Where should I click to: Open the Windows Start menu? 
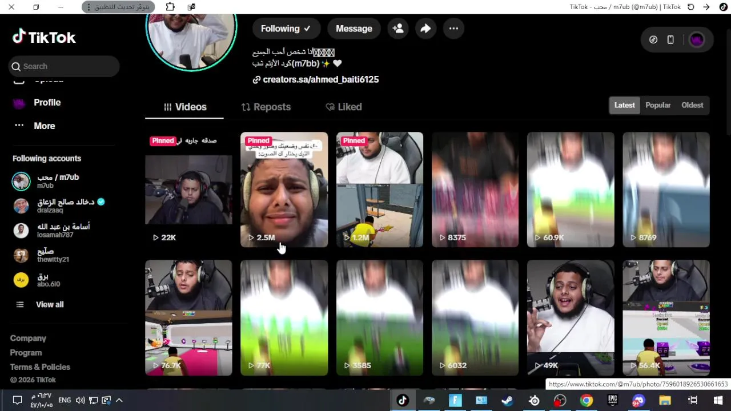pos(718,400)
